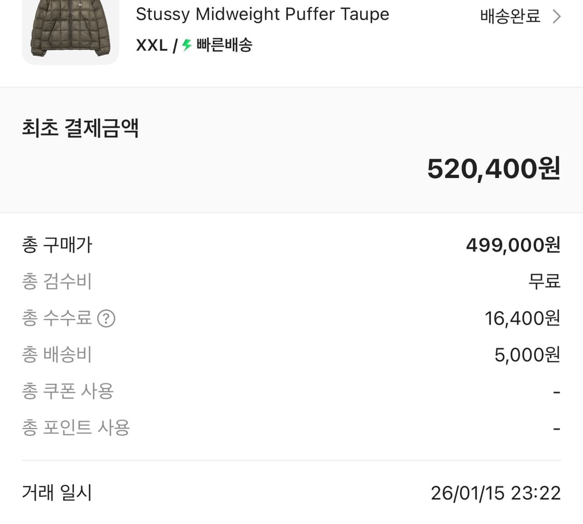The height and width of the screenshot is (524, 583).
Task: Tap the 16,400원 fee amount
Action: click(522, 318)
